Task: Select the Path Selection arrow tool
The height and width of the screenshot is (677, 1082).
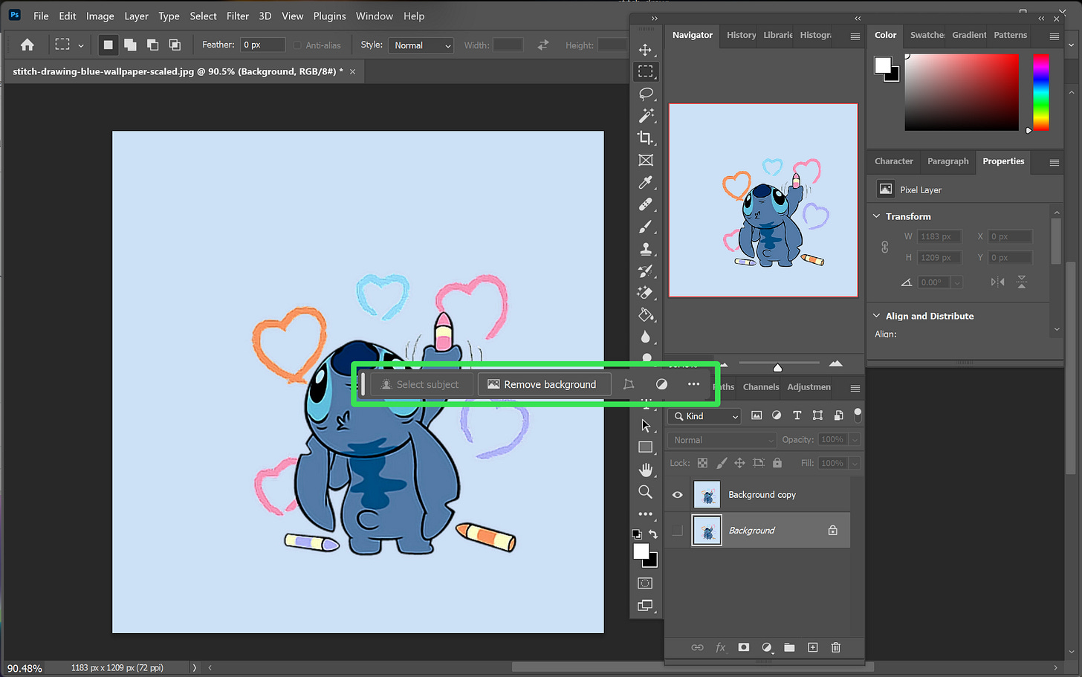Action: 645,426
